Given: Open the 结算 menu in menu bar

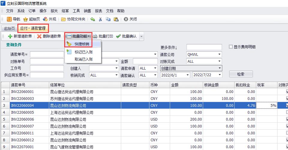Looking at the screenshot, I should (x=65, y=11).
